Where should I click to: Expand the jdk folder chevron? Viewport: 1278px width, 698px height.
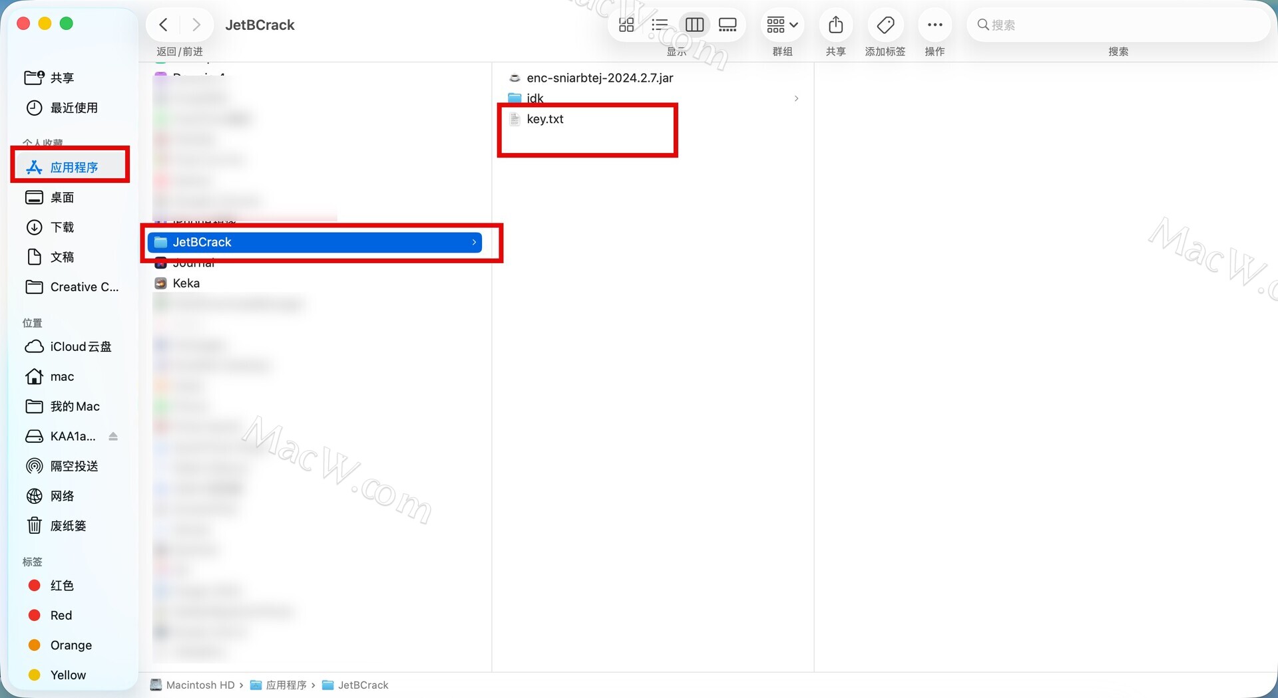coord(796,98)
